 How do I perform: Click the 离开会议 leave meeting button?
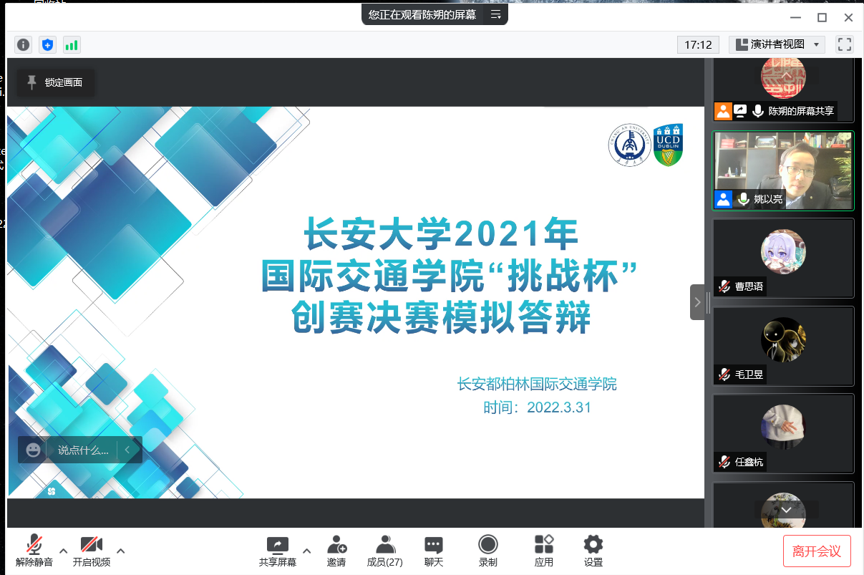[x=817, y=551]
